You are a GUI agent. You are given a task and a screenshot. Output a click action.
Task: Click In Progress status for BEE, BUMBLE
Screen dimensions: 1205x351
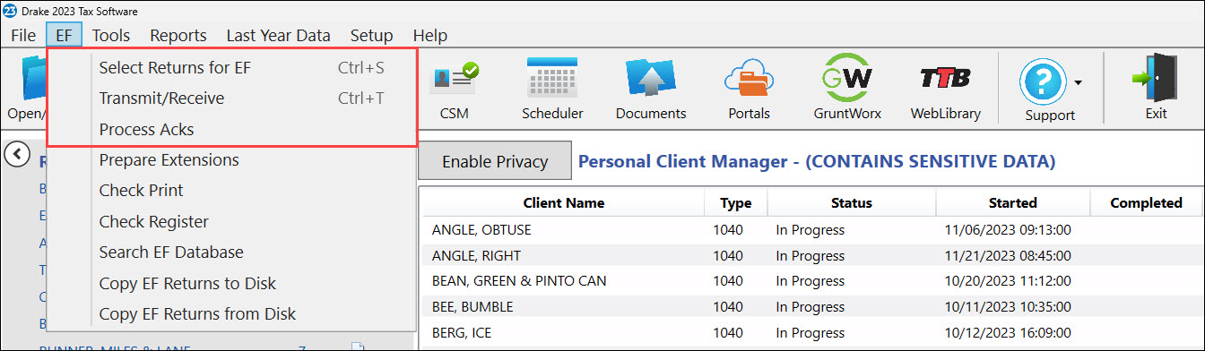(x=811, y=306)
